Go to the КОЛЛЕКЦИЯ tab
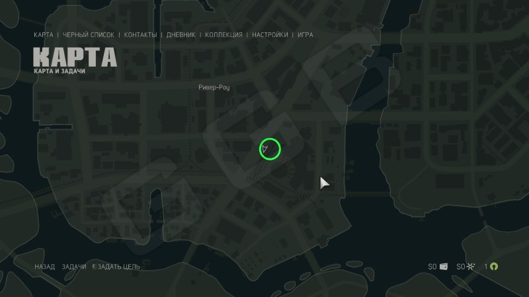 click(224, 35)
